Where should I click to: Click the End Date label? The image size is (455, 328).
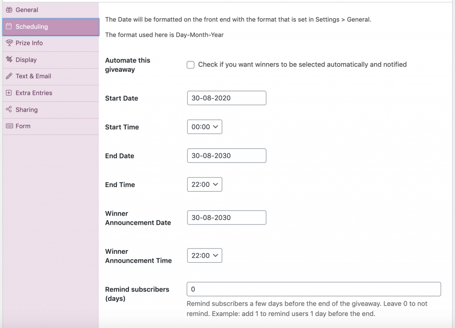[x=120, y=156]
